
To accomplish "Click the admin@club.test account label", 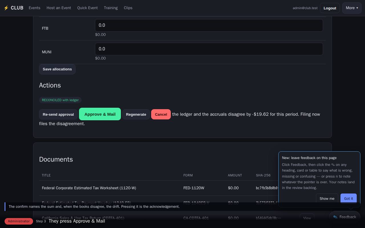I will tap(305, 8).
